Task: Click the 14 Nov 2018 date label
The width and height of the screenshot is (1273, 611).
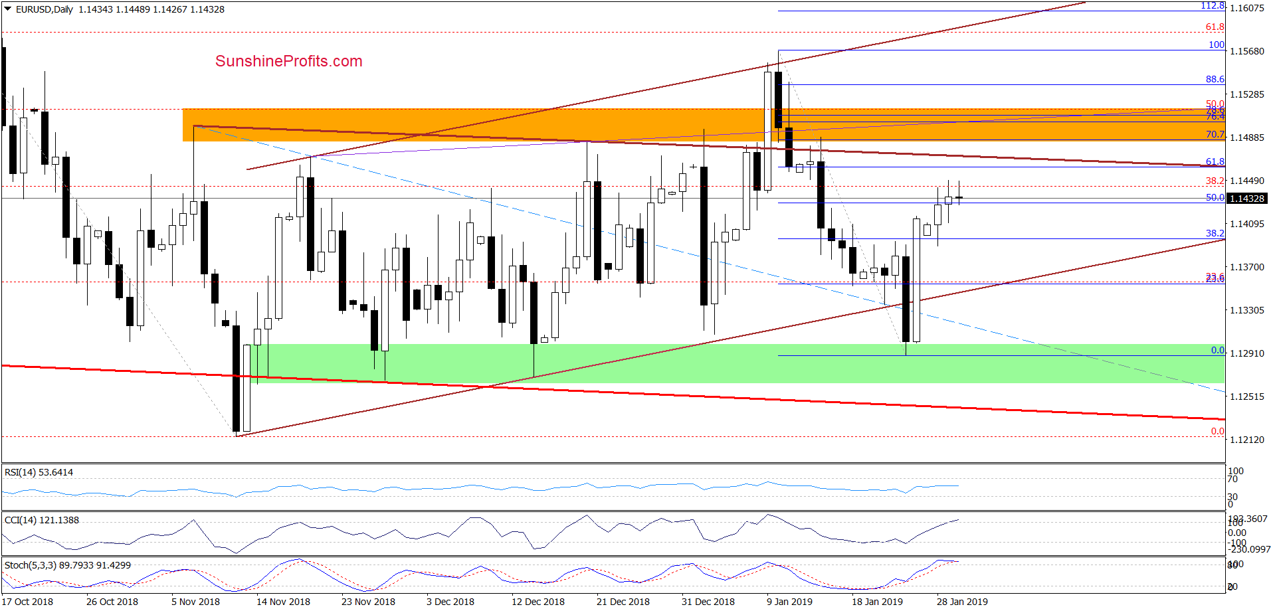Action: coord(283,602)
